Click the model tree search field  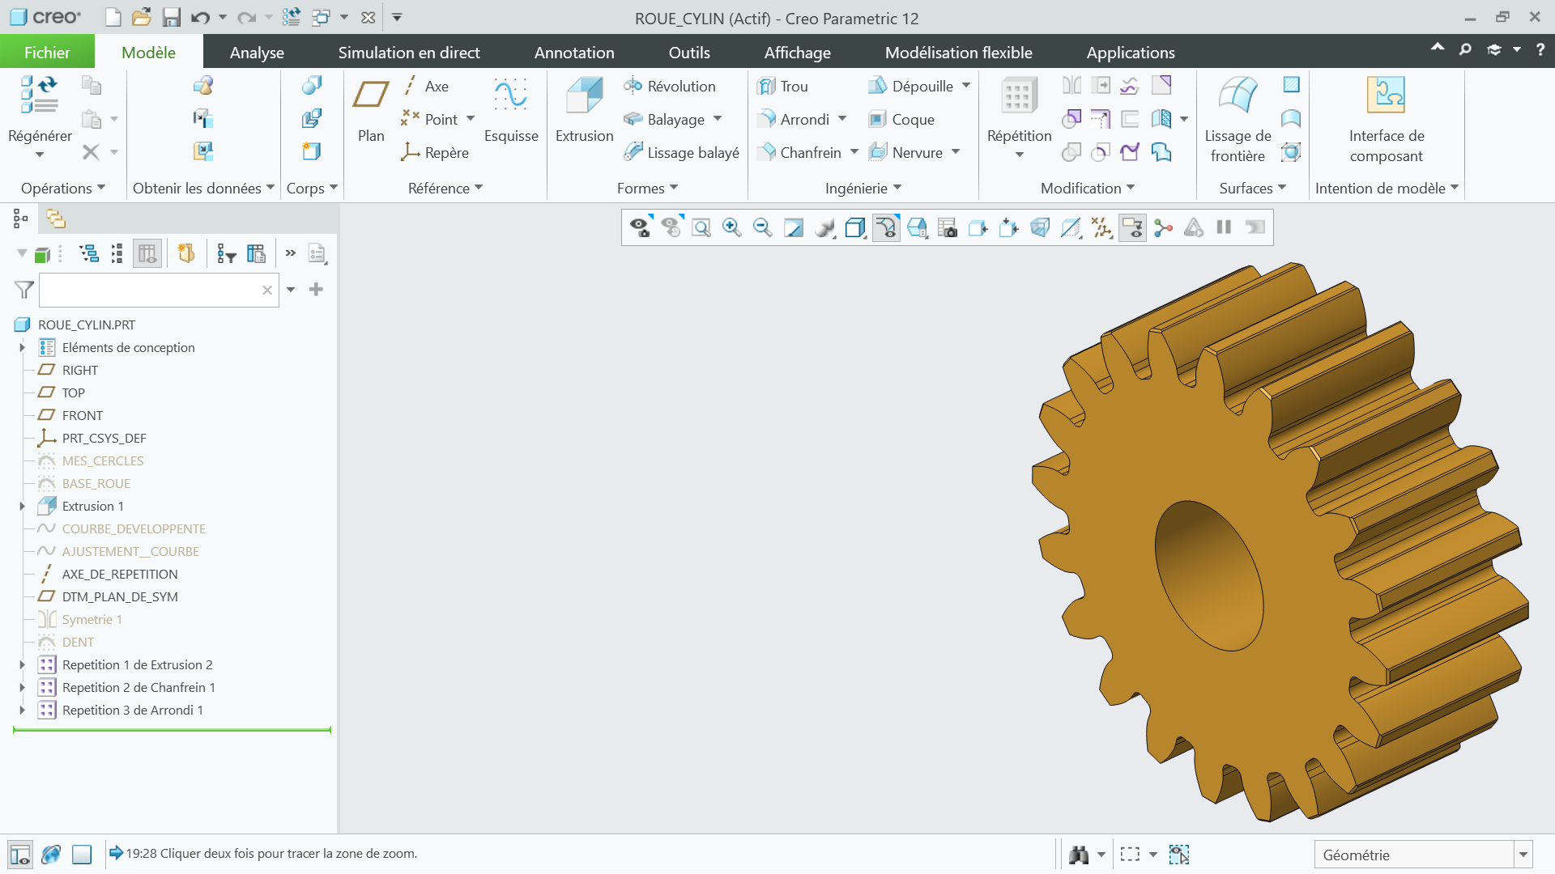pyautogui.click(x=150, y=290)
